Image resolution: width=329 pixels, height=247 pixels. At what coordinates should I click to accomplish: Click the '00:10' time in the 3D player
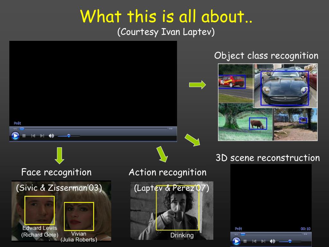click(306, 229)
